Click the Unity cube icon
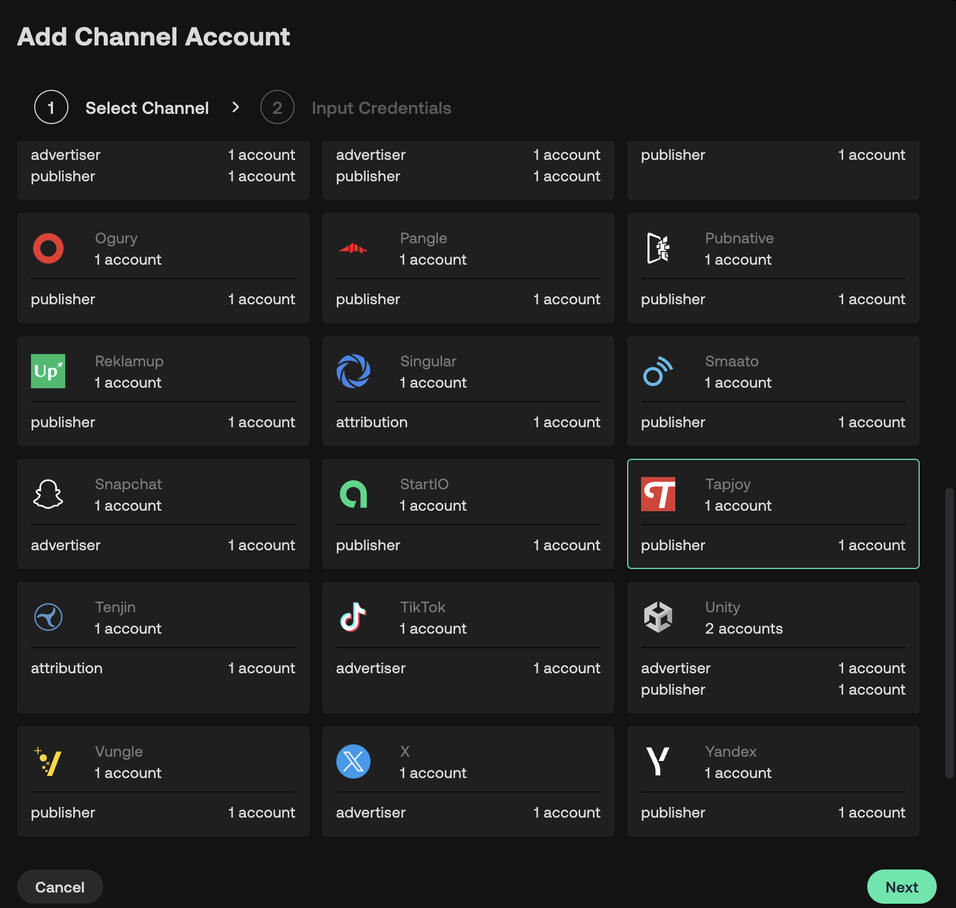This screenshot has height=908, width=956. click(658, 617)
